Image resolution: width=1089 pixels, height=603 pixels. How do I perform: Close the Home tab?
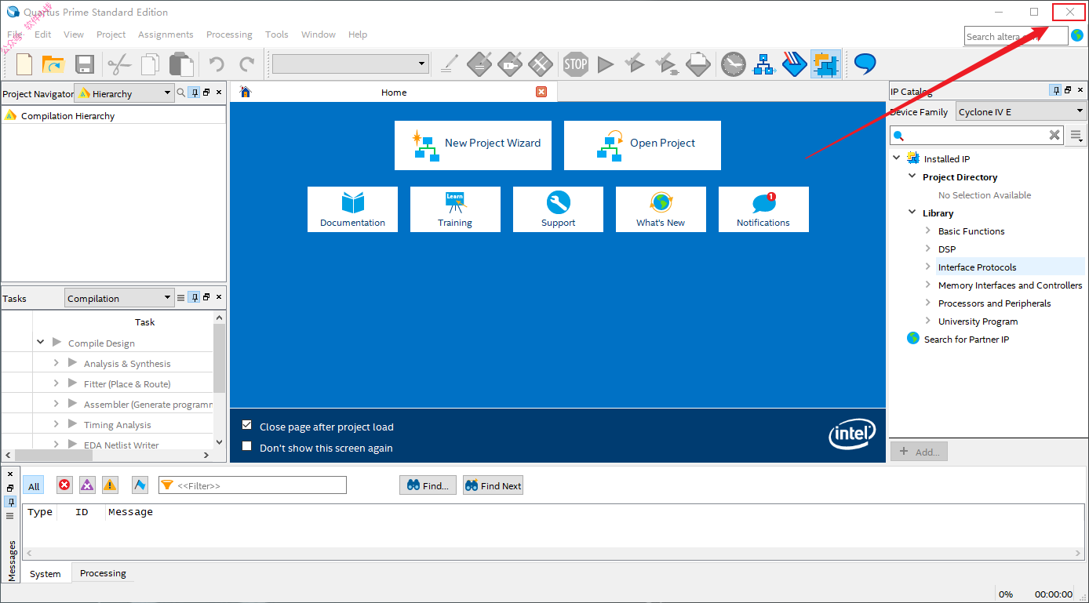541,92
